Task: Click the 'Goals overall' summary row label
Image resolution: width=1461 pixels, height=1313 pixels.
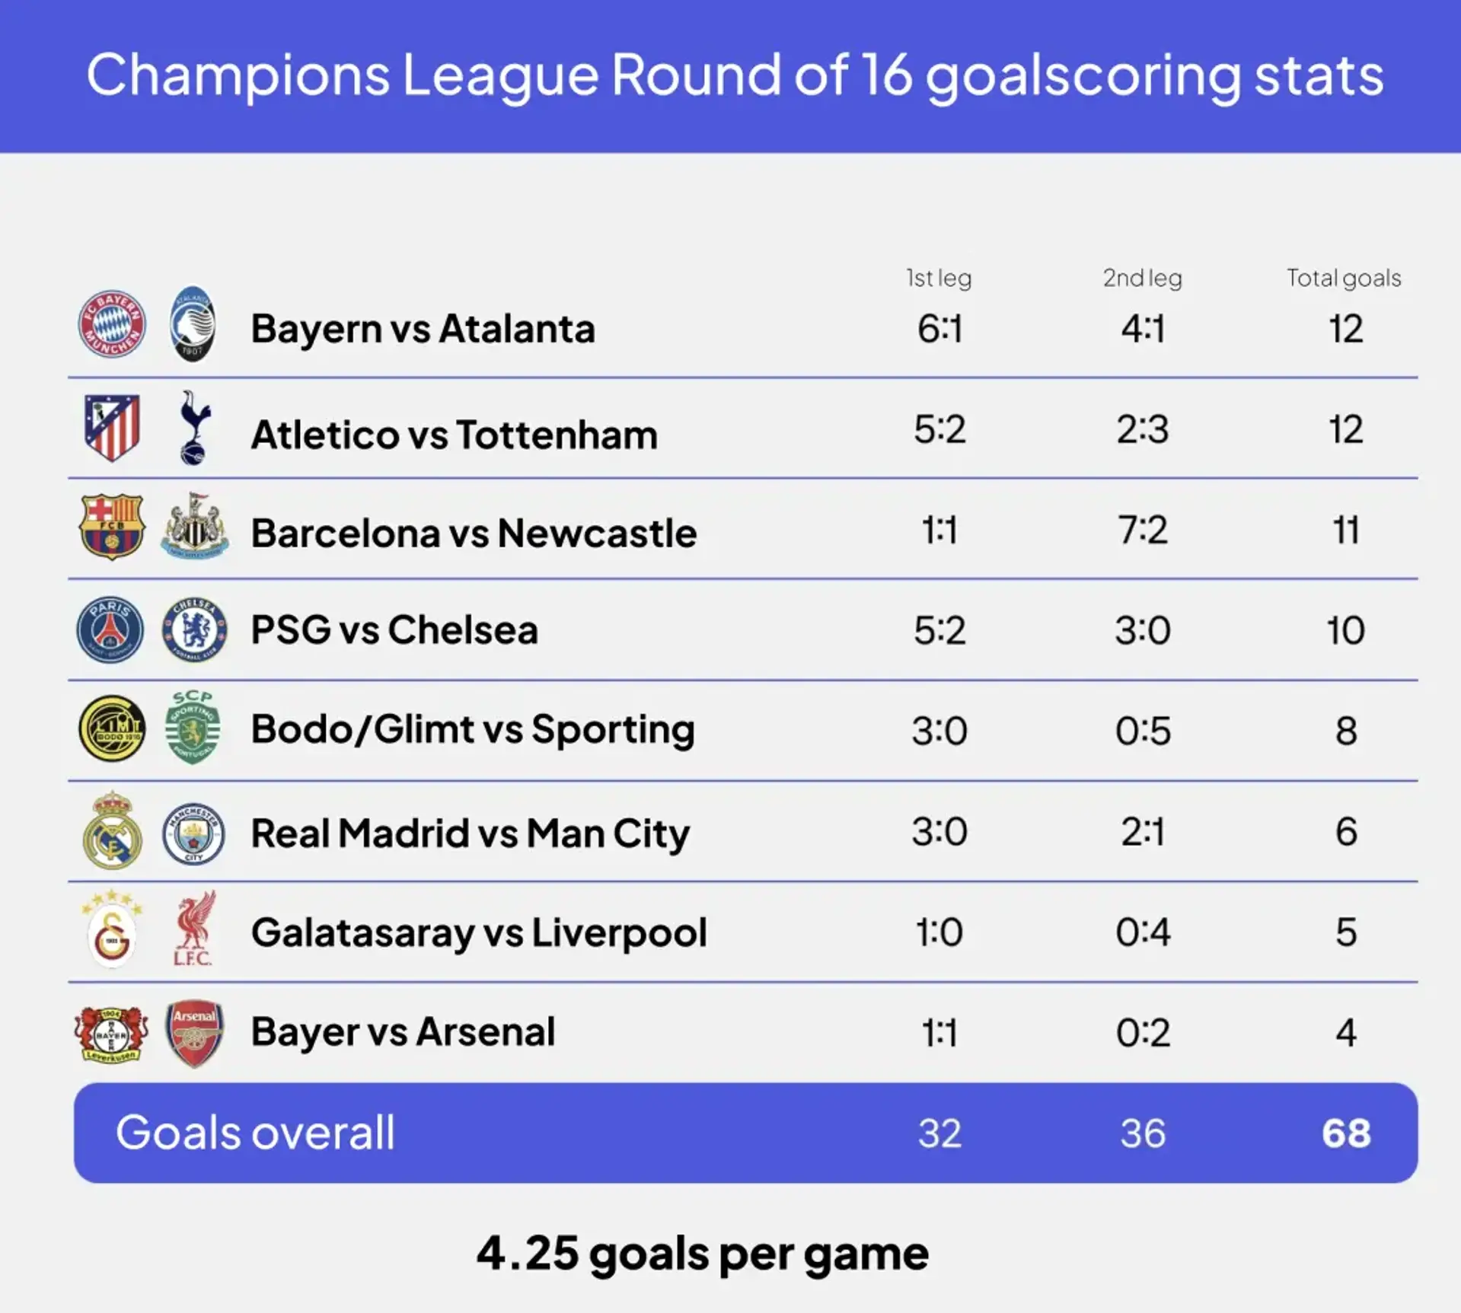Action: [x=255, y=1133]
